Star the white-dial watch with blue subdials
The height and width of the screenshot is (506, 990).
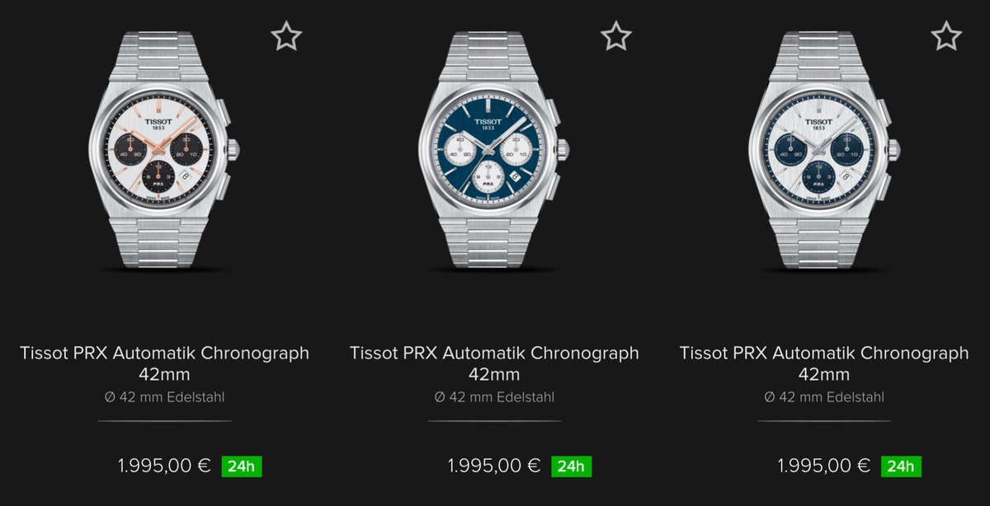[946, 36]
